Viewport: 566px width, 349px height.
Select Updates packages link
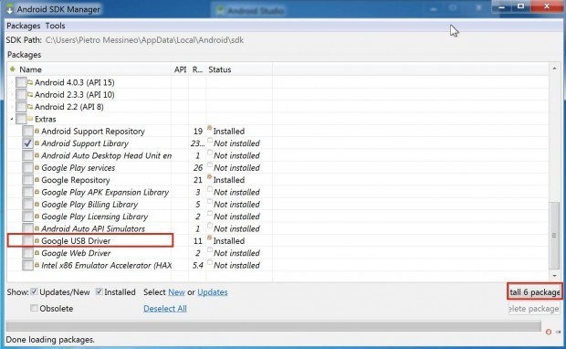tap(212, 292)
